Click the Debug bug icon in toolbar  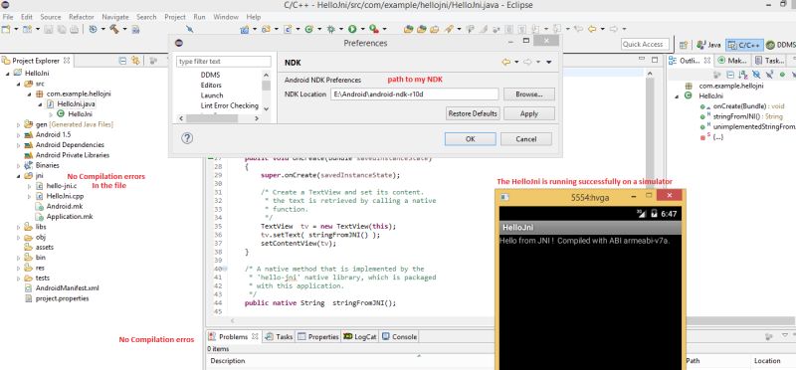tap(331, 30)
